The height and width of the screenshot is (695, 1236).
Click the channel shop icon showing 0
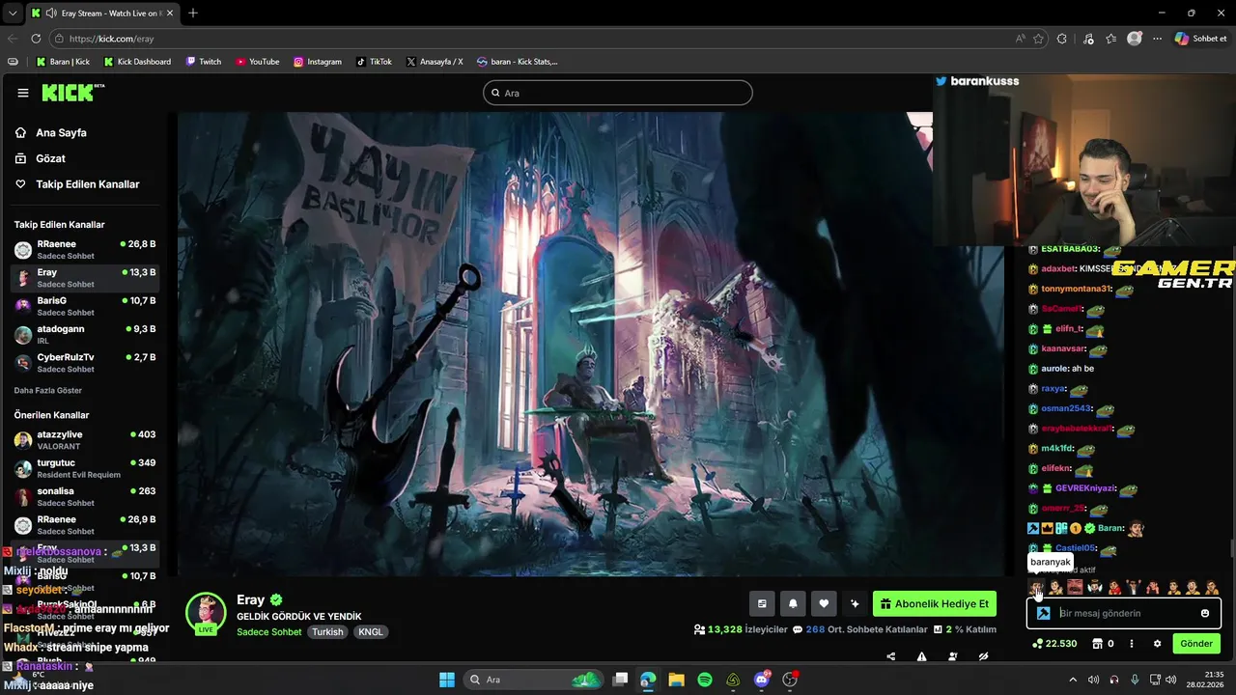(1103, 644)
